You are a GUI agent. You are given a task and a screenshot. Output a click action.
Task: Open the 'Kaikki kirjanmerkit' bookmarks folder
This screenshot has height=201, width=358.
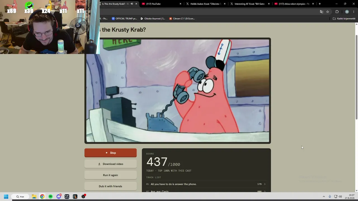pos(344,19)
